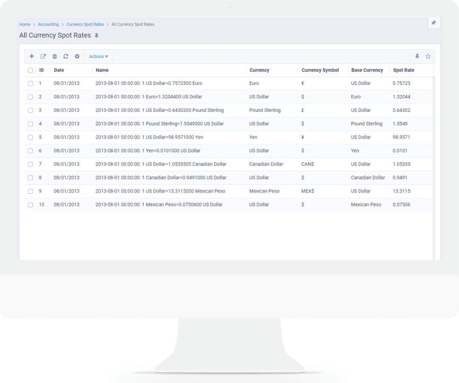The width and height of the screenshot is (459, 383).
Task: Check the row 1 Euro checkbox
Action: tap(31, 83)
